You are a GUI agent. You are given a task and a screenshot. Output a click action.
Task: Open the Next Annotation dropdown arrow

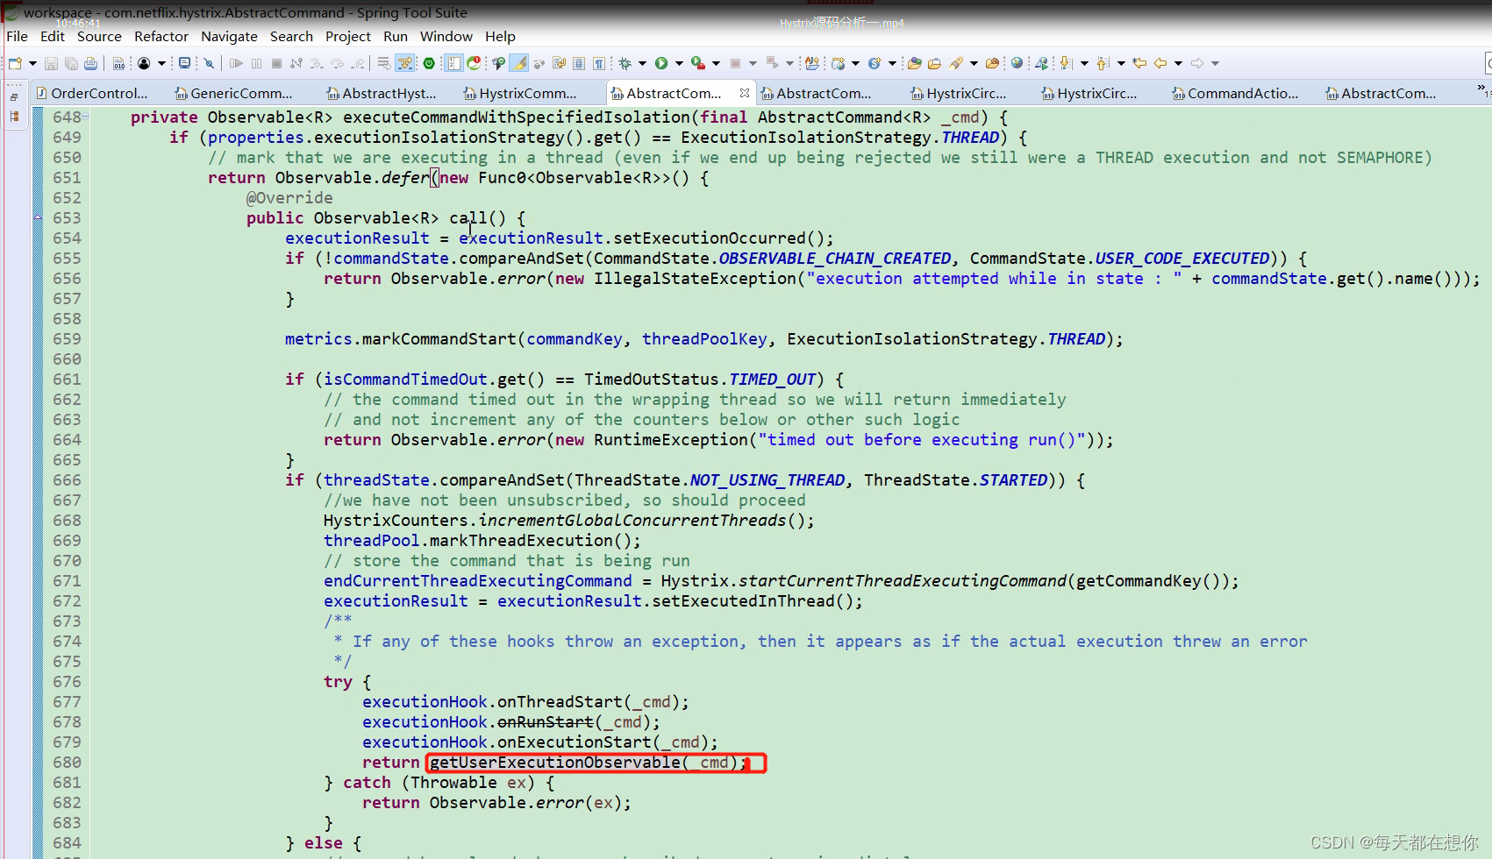1084,63
